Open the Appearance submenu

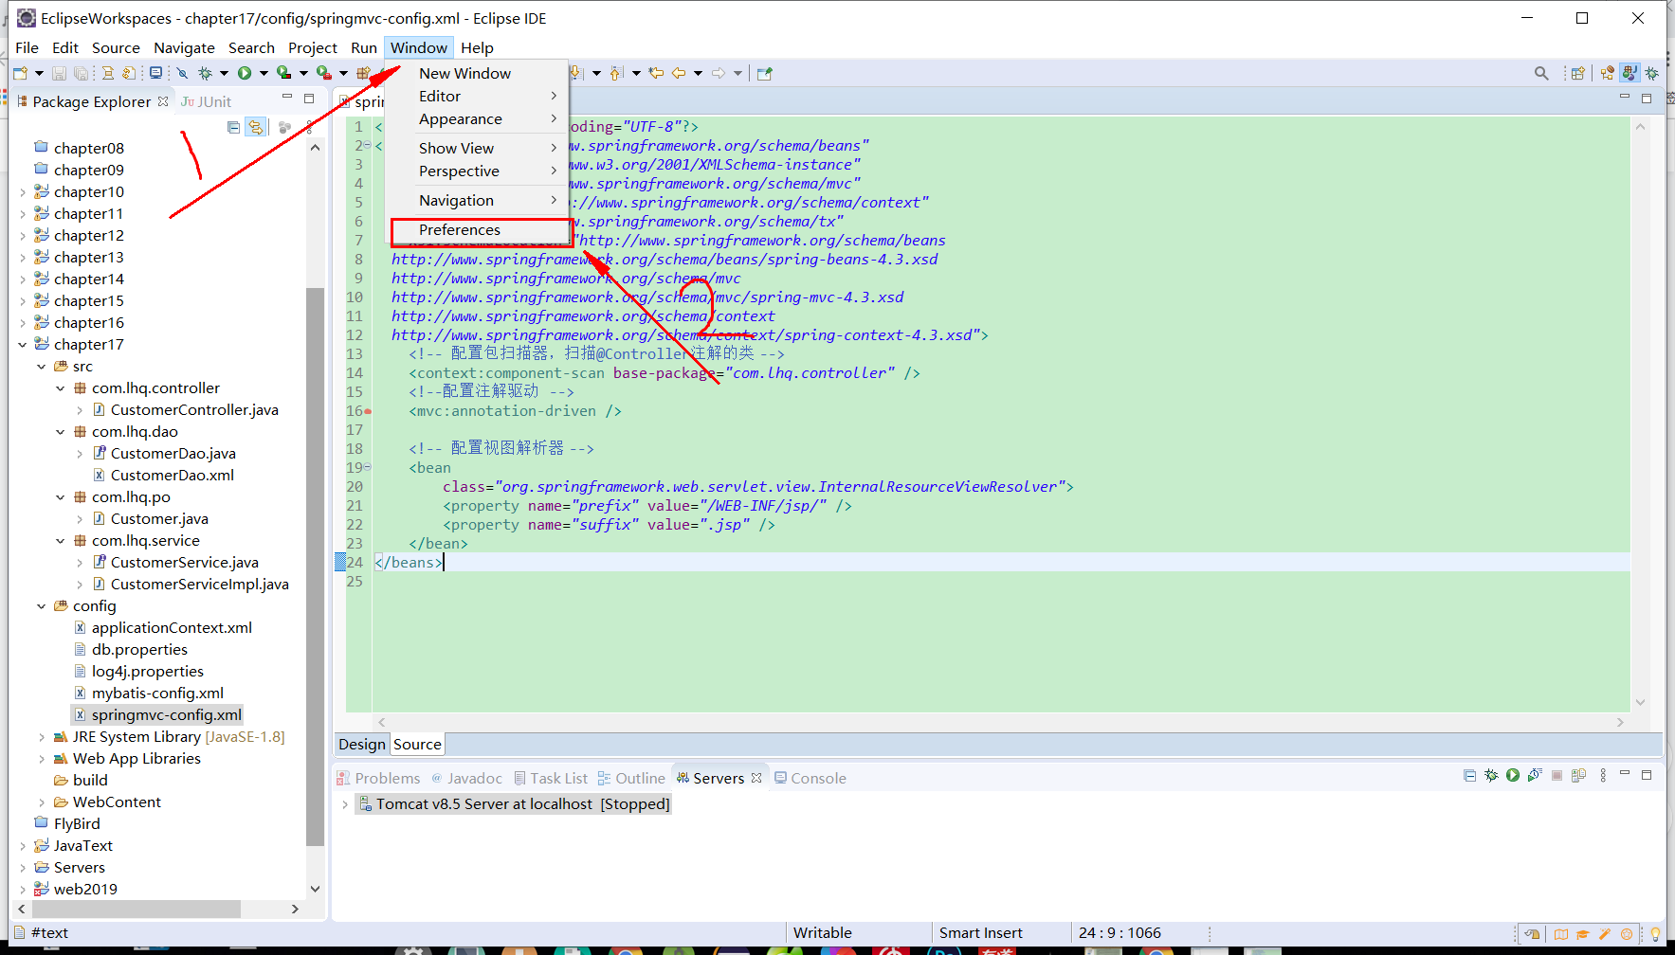tap(477, 119)
